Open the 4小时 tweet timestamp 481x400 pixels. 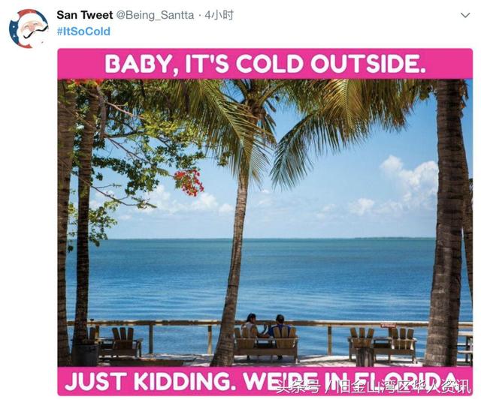[219, 15]
